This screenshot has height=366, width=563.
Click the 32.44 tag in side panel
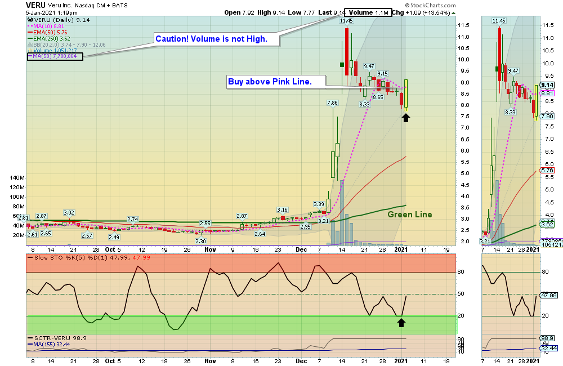click(549, 349)
